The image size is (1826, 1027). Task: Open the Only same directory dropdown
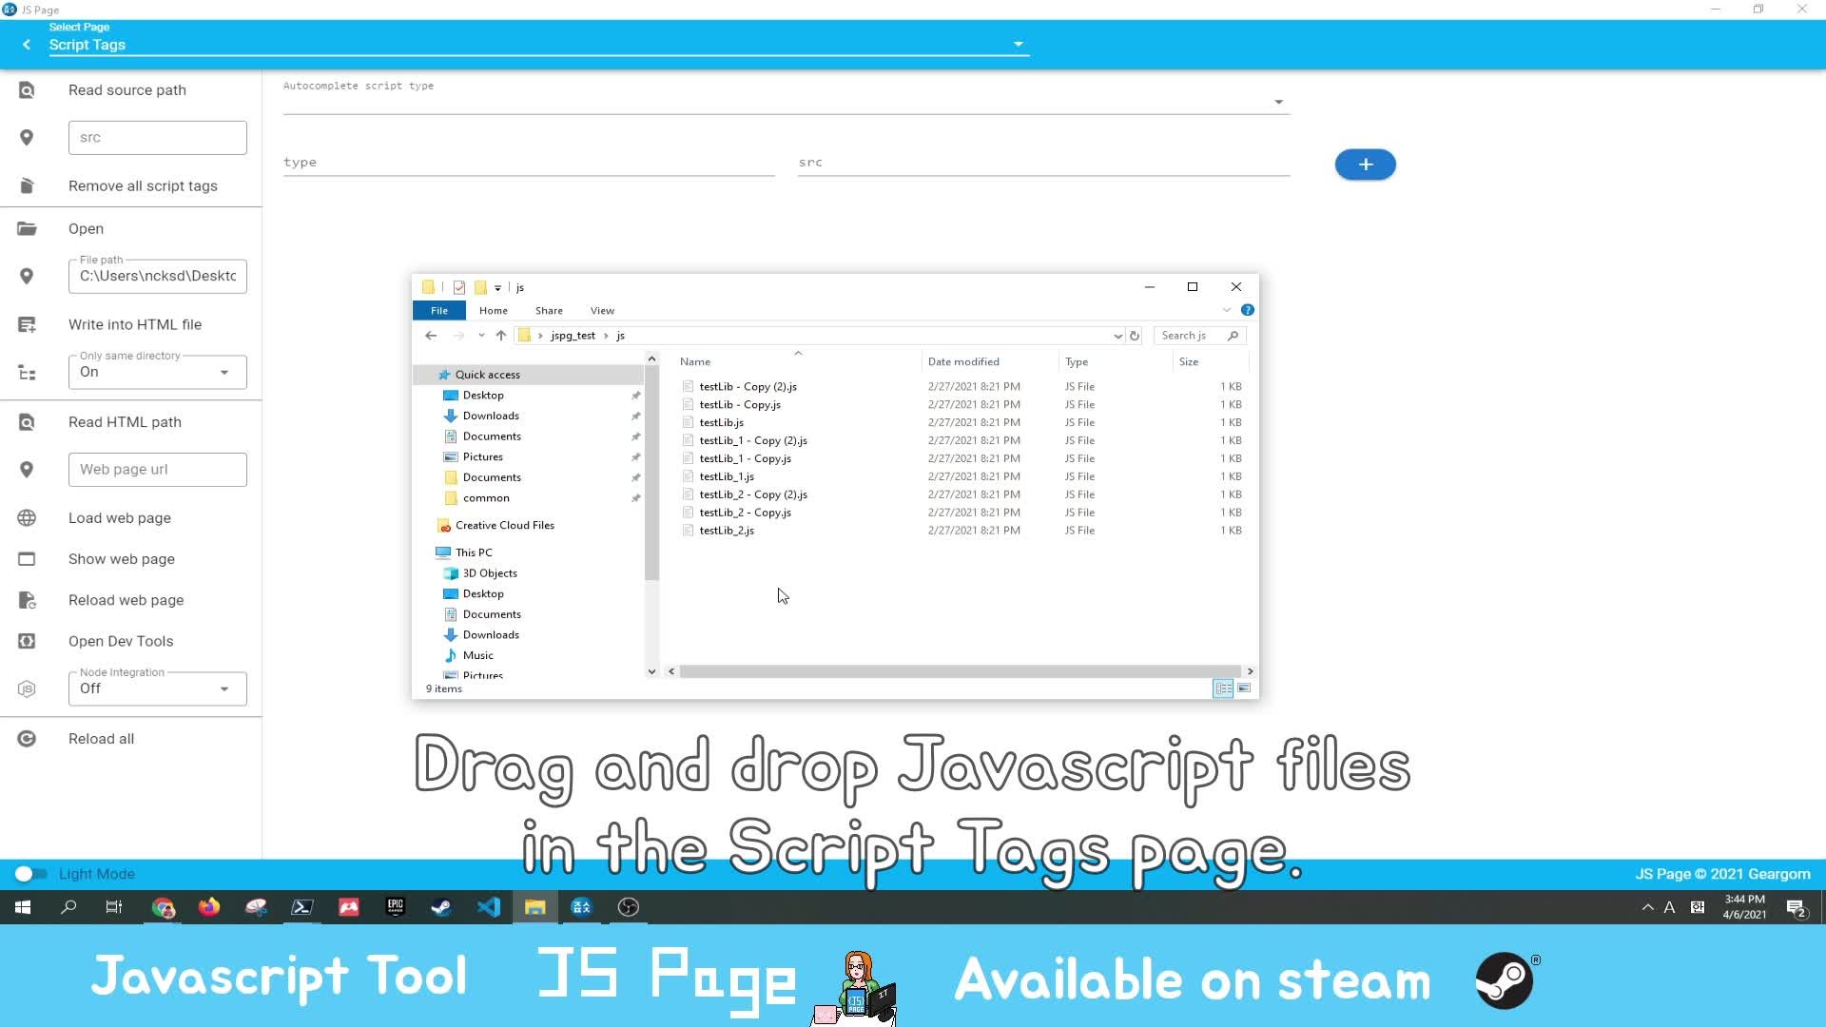pos(224,373)
